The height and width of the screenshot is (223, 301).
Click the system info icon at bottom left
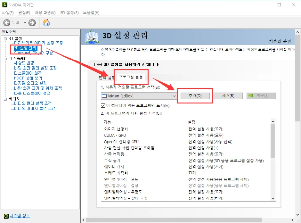tap(6, 216)
